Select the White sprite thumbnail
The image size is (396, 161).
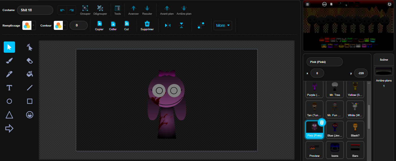point(355,109)
